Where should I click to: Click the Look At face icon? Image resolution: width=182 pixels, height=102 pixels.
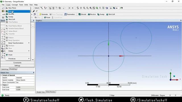pos(107,8)
